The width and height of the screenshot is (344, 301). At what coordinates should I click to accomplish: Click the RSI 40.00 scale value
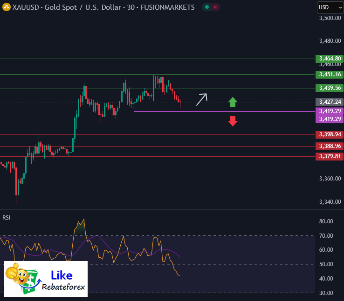click(326, 279)
